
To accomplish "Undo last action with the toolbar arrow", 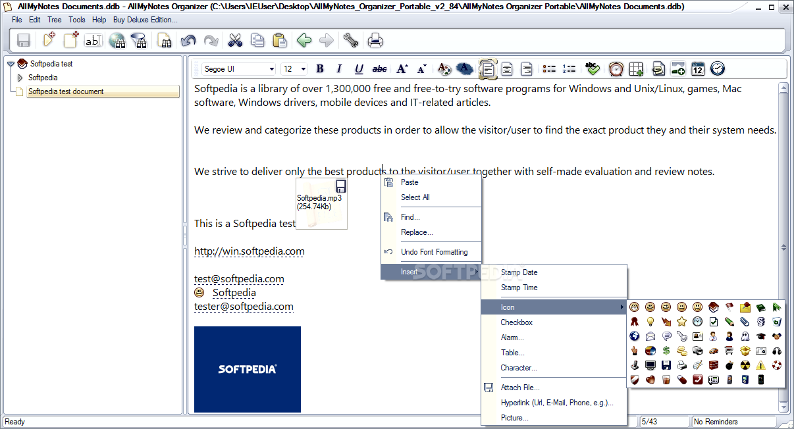I will (188, 41).
